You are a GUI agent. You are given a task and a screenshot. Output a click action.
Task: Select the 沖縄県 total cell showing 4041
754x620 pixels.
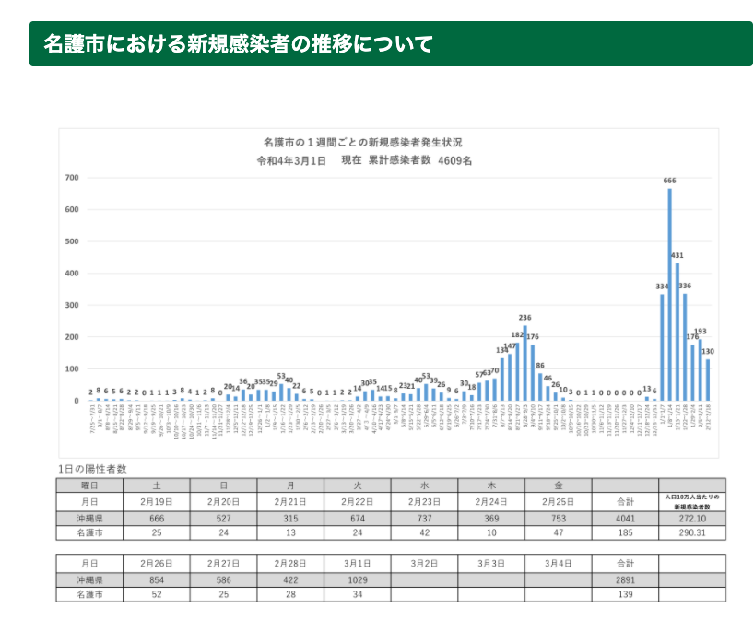pos(626,518)
